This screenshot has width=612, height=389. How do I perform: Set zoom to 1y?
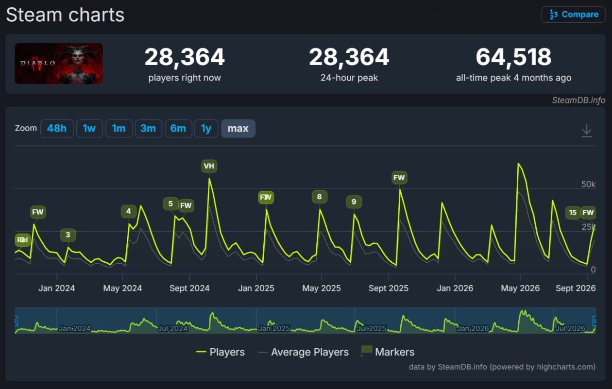206,129
